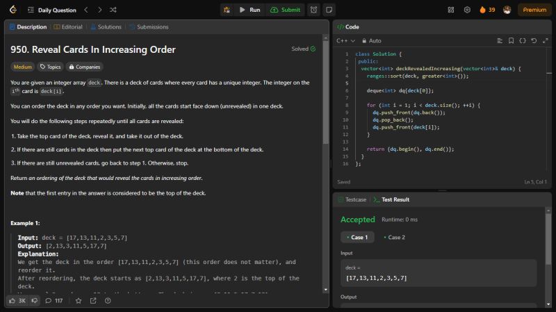Open the settings gear icon
This screenshot has width=556, height=312.
pyautogui.click(x=467, y=10)
